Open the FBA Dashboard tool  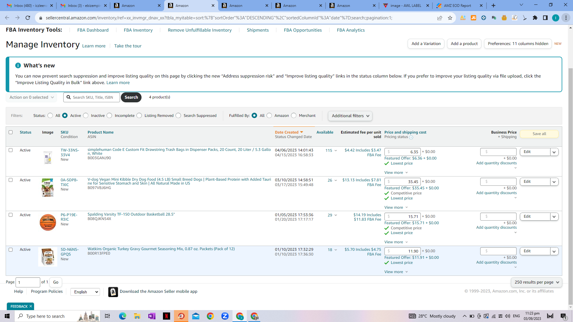pyautogui.click(x=93, y=30)
